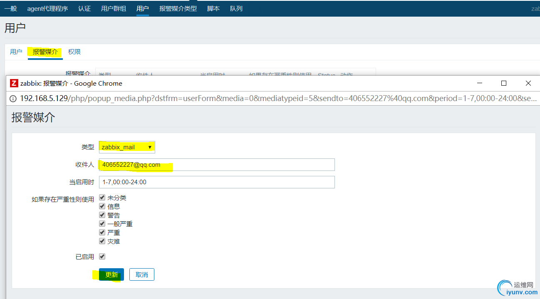Open the 类型 zabbix_mail dropdown
This screenshot has width=540, height=299.
127,147
